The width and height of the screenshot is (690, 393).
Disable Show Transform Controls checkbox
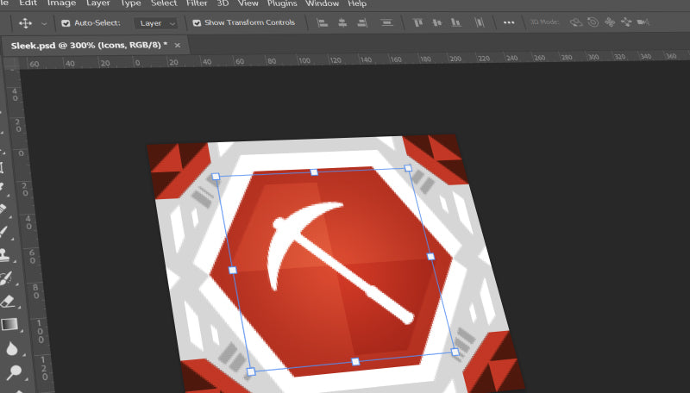197,22
